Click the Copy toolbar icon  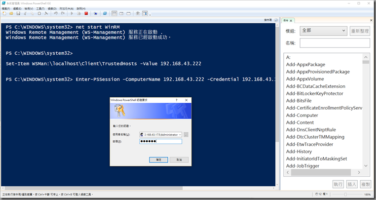point(32,13)
